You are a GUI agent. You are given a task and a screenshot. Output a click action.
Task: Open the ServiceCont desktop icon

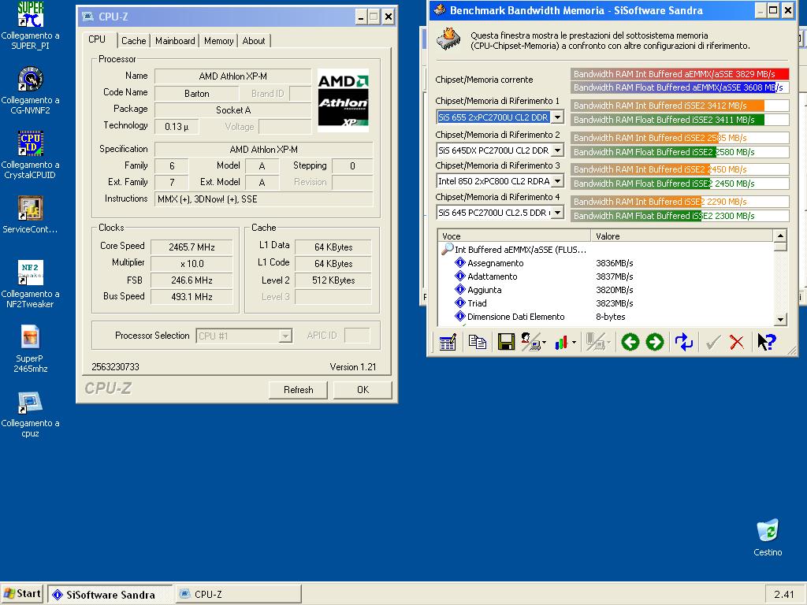point(31,214)
